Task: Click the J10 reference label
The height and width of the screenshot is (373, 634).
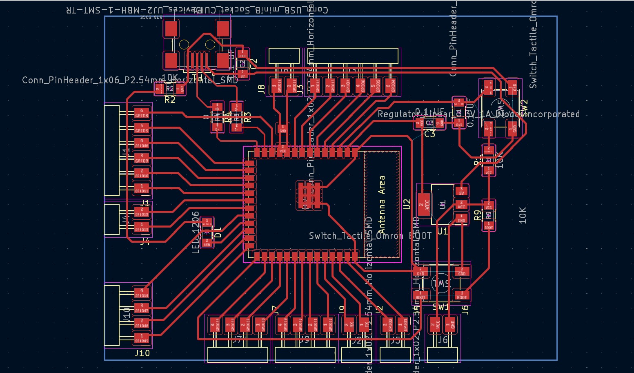Action: pyautogui.click(x=142, y=353)
